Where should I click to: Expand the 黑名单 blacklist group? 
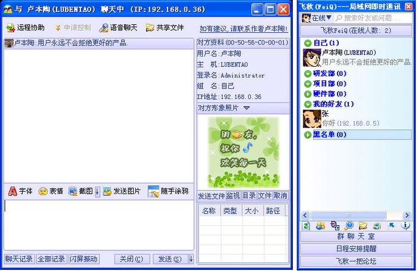point(308,135)
